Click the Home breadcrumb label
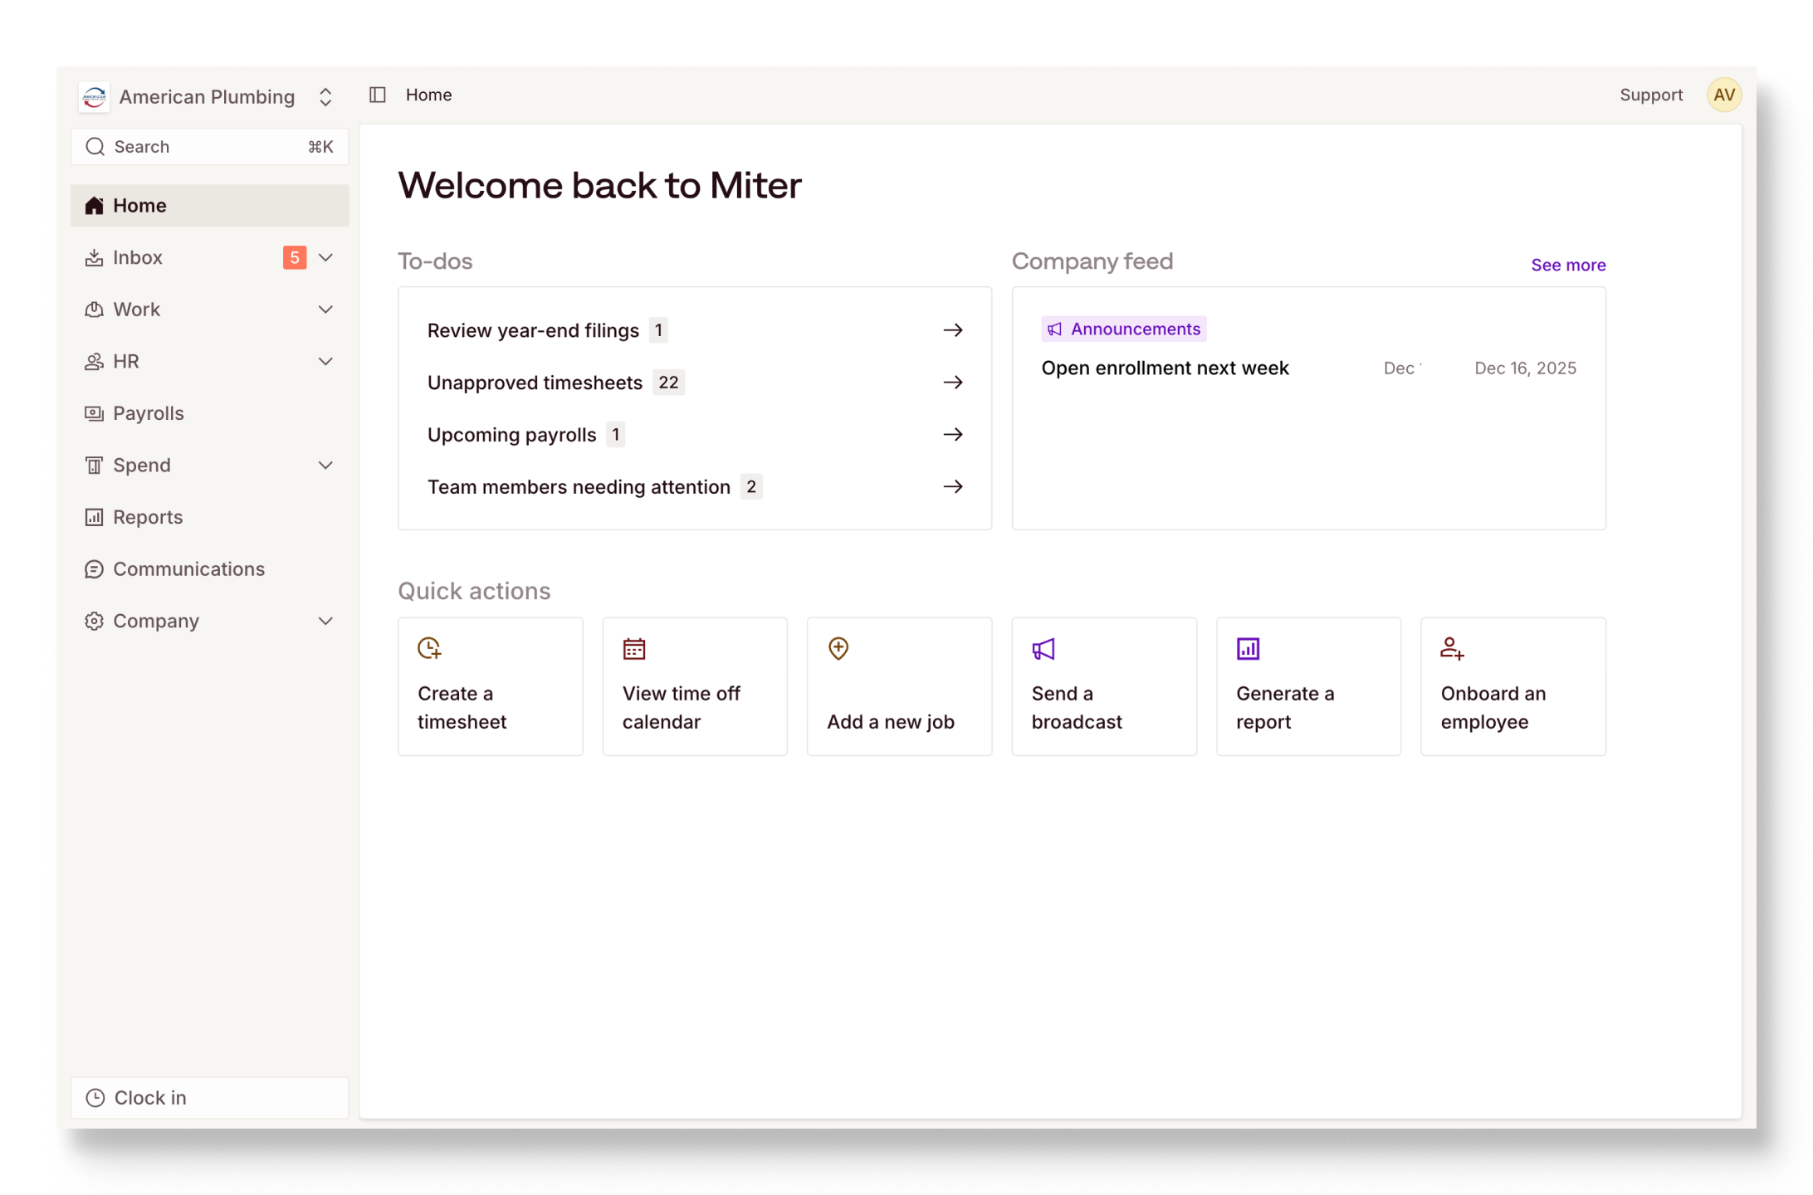This screenshot has height=1195, width=1813. click(428, 95)
